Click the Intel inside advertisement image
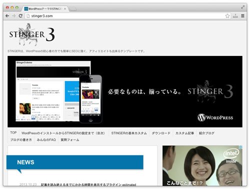Image resolution: width=250 pixels, height=189 pixels. [x=202, y=165]
